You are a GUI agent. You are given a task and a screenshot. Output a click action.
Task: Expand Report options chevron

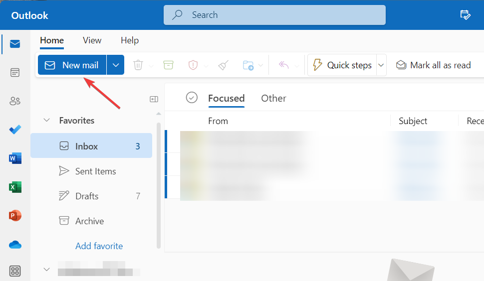point(206,66)
